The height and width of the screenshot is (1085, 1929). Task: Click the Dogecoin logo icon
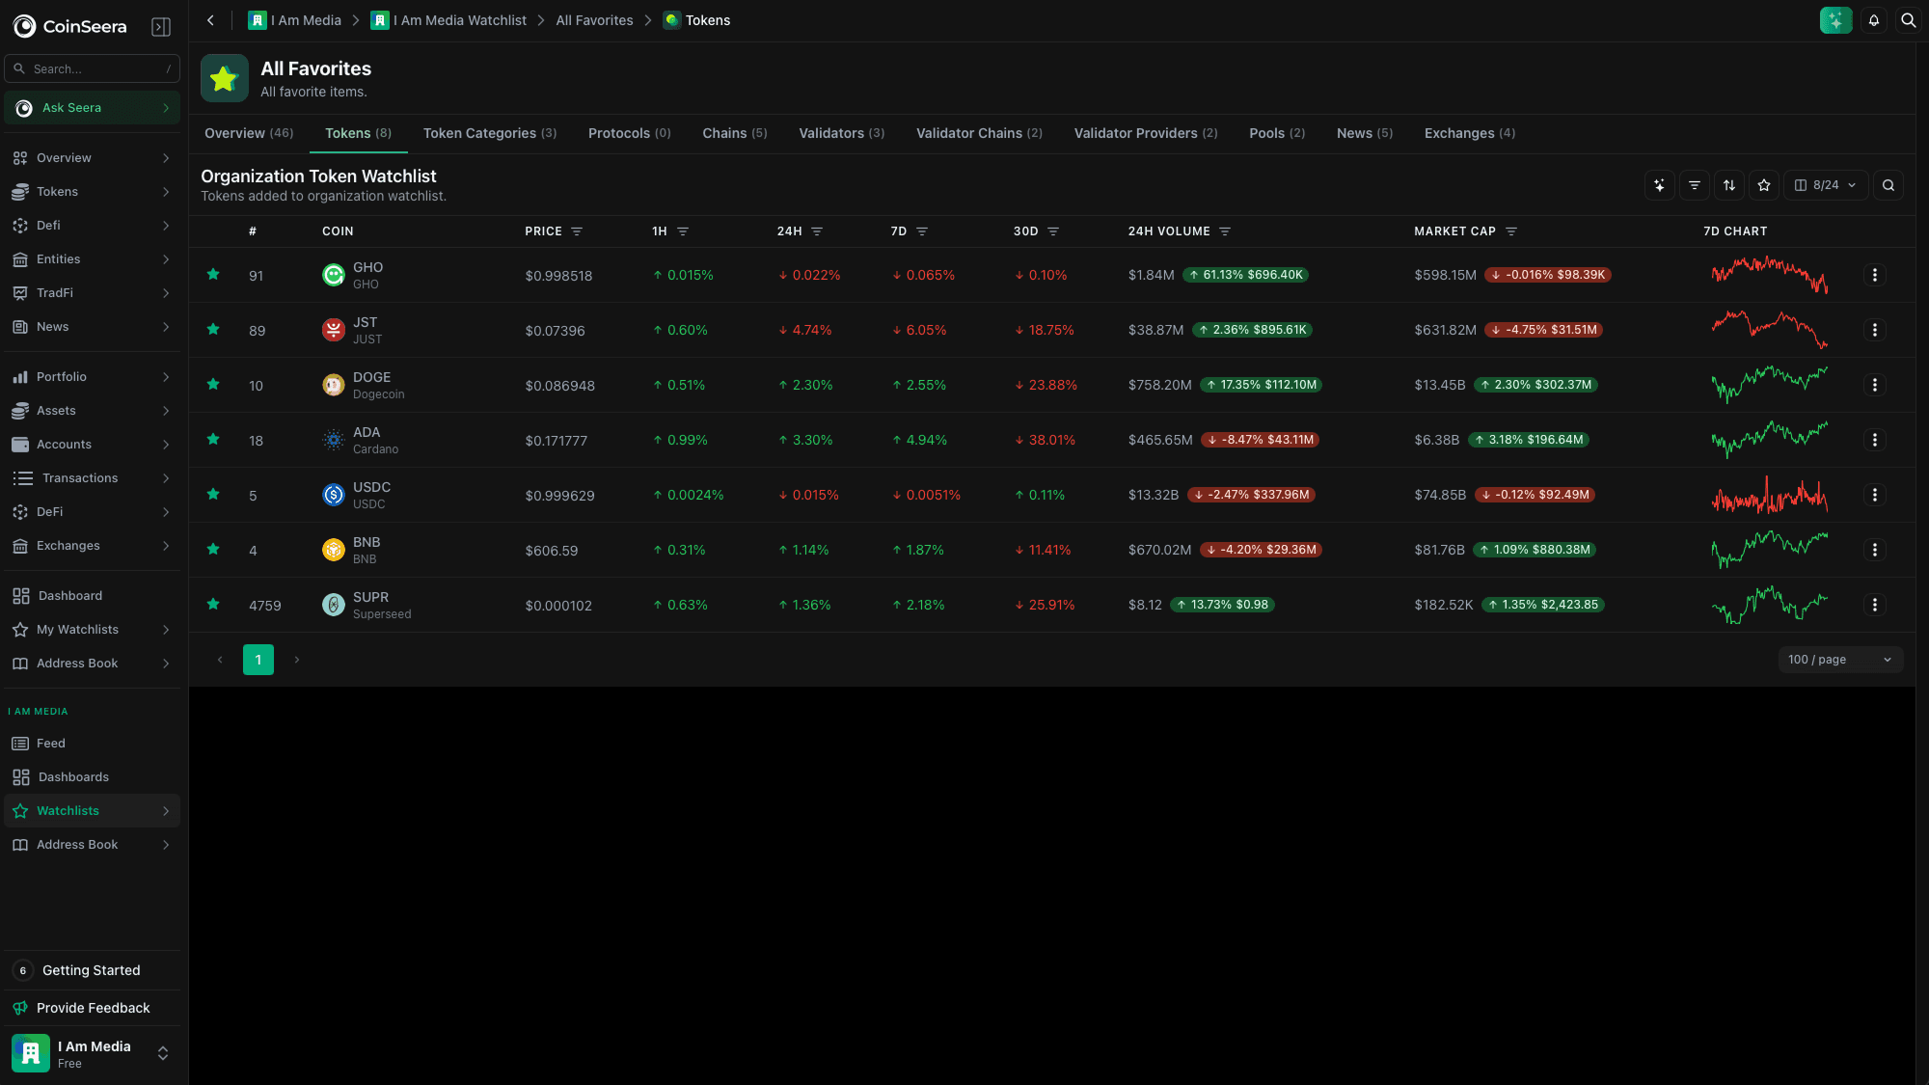click(x=333, y=385)
